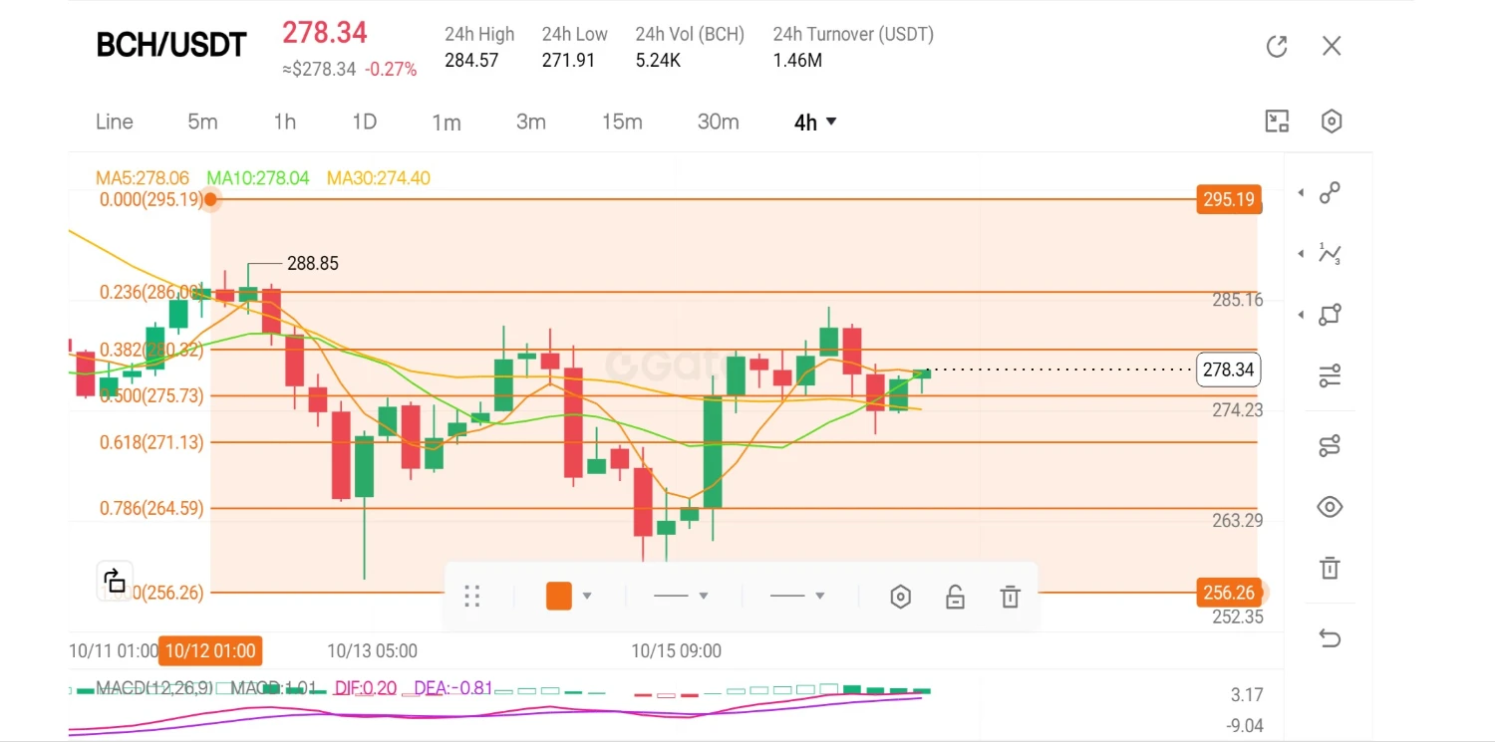
Task: Expand rectangle tool options arrow
Action: (1301, 315)
